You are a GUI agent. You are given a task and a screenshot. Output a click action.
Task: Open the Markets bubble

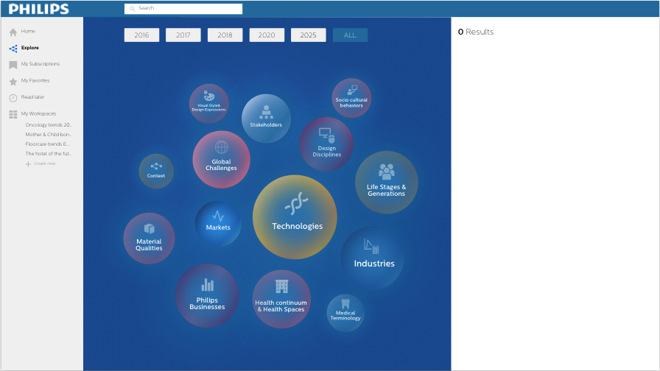coord(218,223)
